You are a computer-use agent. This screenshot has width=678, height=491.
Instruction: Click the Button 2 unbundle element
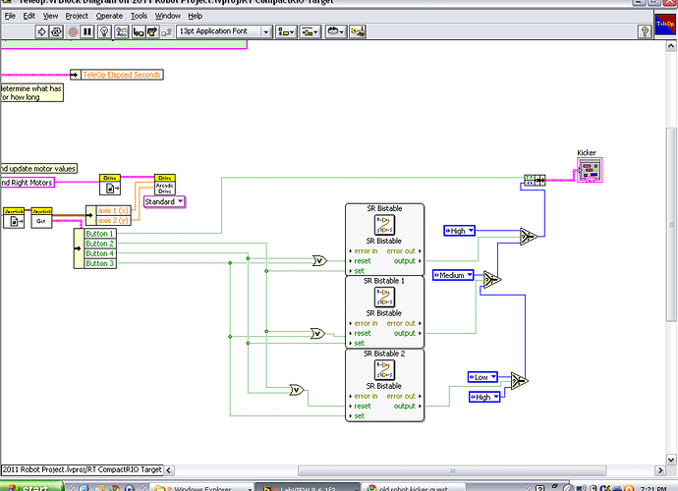click(x=100, y=244)
